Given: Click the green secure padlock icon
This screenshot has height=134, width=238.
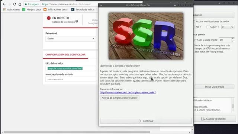Looking at the screenshot, I should coord(26,4).
